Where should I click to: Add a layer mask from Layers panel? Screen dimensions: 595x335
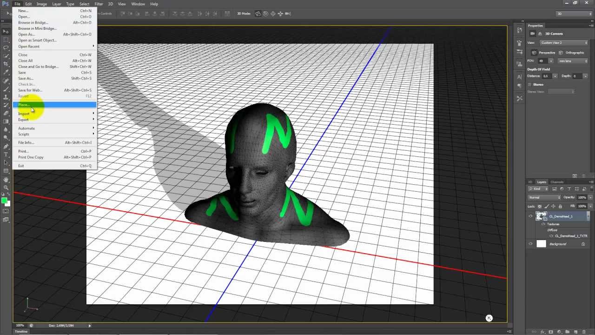[551, 332]
